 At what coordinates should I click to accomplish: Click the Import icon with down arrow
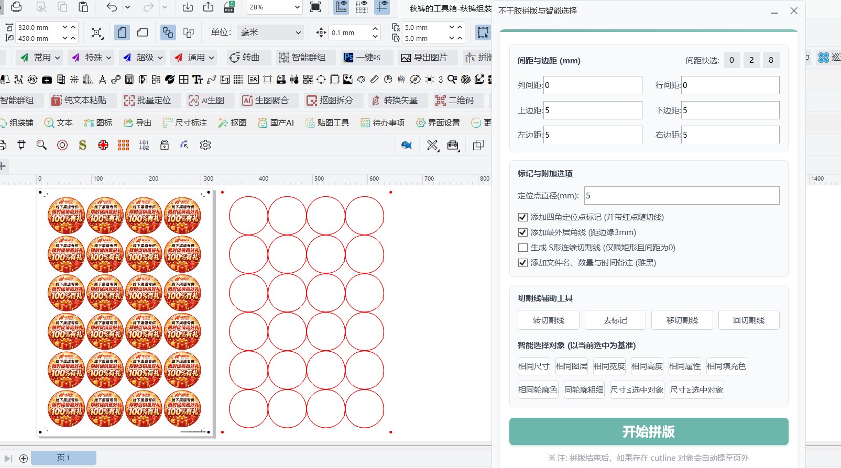(x=188, y=7)
